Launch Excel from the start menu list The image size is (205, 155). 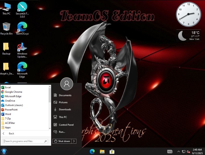[x=25, y=87]
